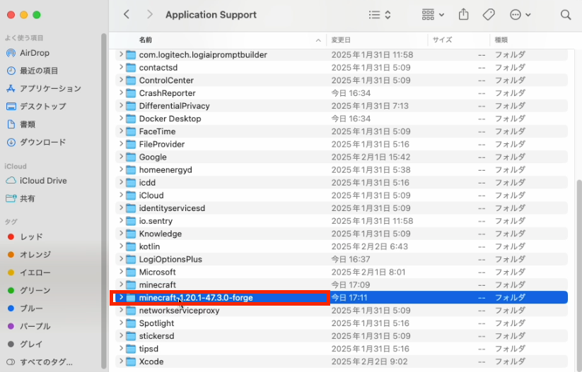Select the iCloud folder icon
582x372 pixels.
click(131, 196)
